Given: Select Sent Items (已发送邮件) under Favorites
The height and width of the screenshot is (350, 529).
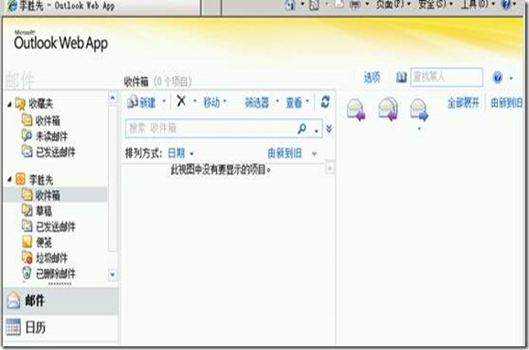Looking at the screenshot, I should pyautogui.click(x=55, y=152).
